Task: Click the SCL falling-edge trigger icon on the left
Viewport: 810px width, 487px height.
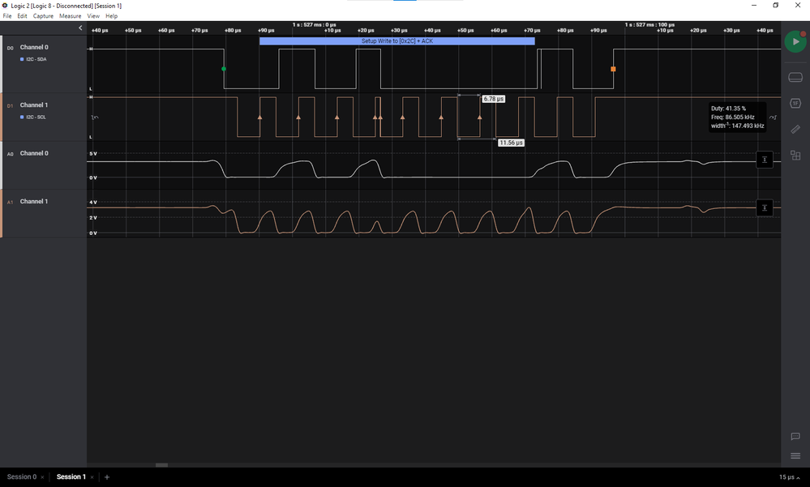Action: coord(95,117)
